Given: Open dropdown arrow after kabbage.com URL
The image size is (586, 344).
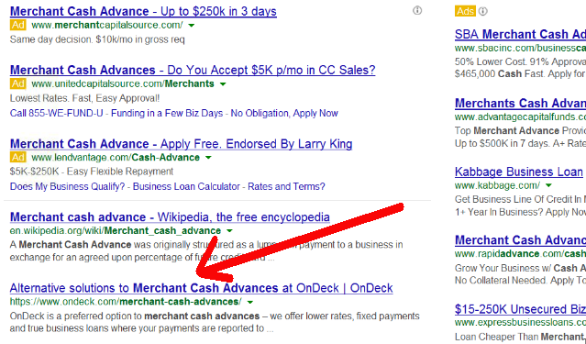Looking at the screenshot, I should [x=548, y=185].
